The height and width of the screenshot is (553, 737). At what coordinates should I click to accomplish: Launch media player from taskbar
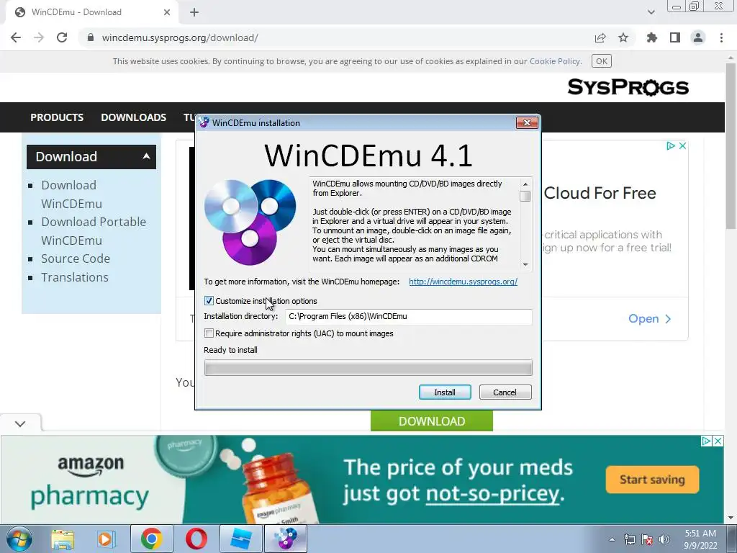pos(107,539)
